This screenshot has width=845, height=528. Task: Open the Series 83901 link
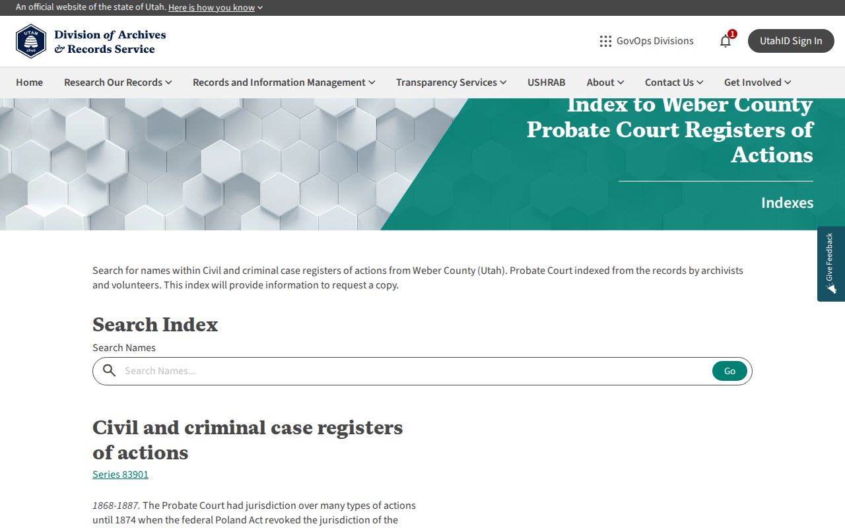(x=120, y=474)
